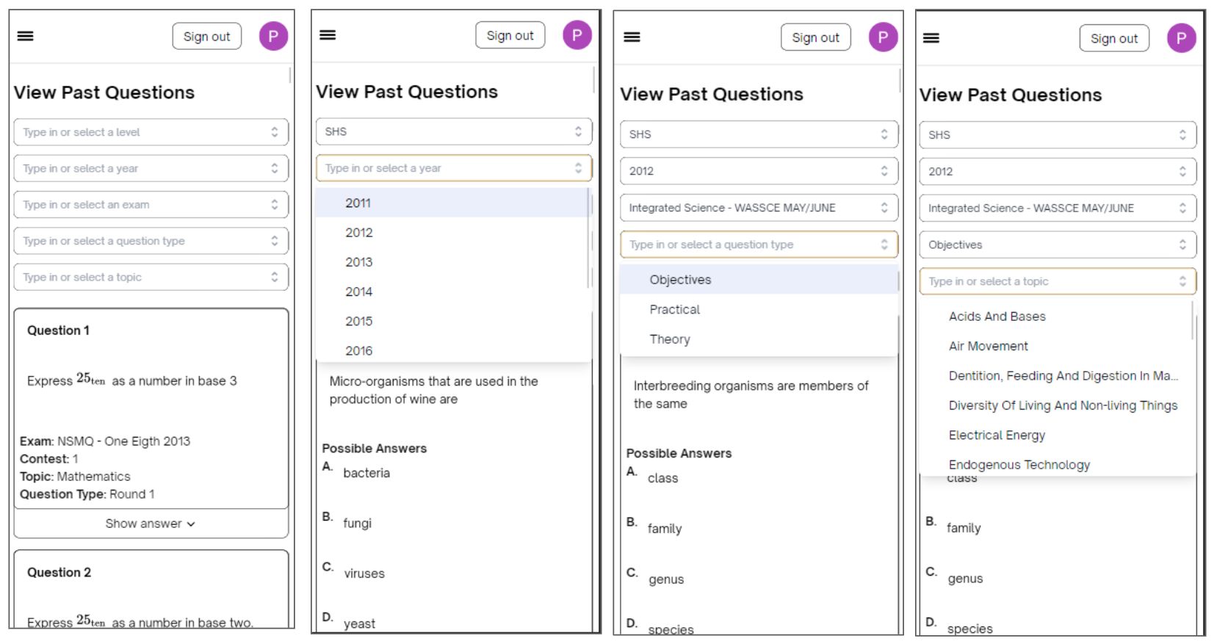Viewport: 1214px width, 644px height.
Task: Open the hamburger menu in the leftmost panel
Action: [26, 36]
